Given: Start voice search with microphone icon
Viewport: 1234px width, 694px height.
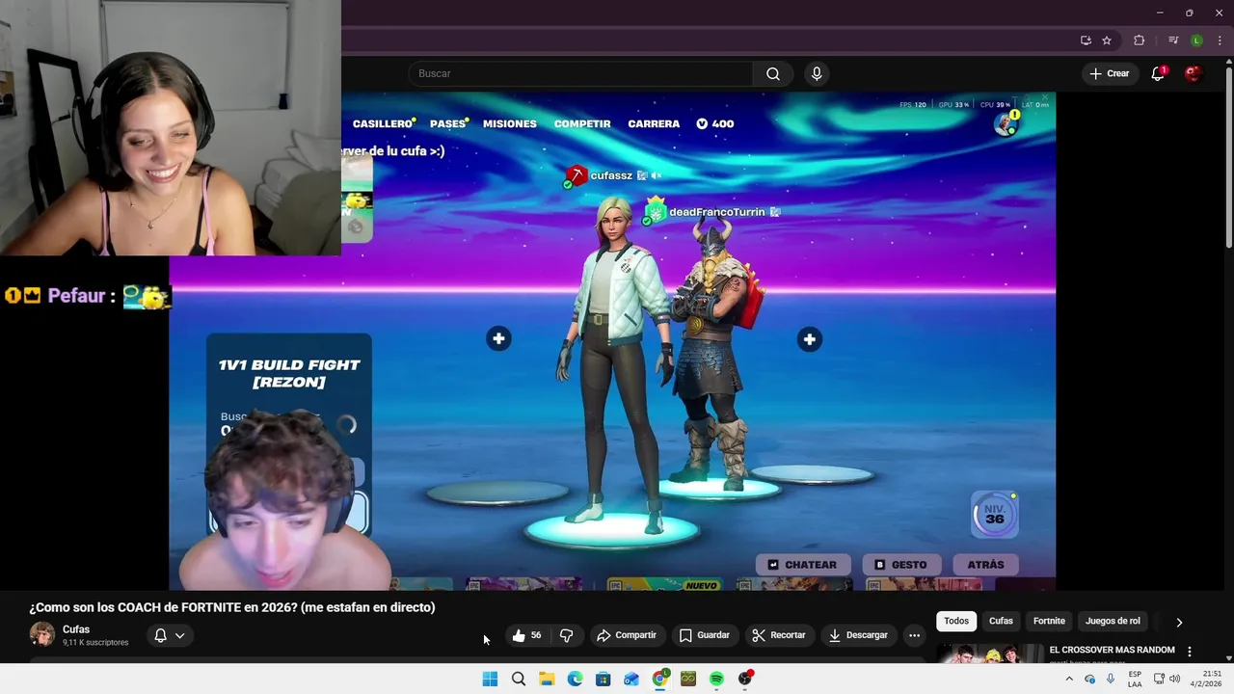Looking at the screenshot, I should coord(817,74).
